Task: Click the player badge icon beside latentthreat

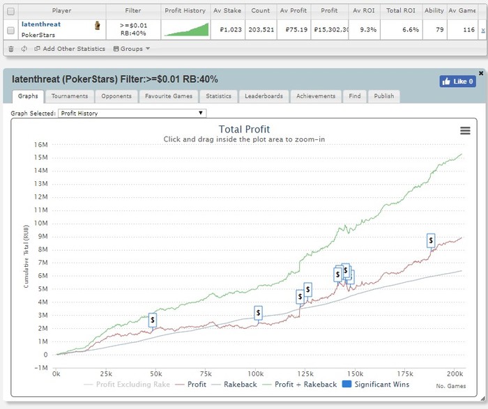Action: coord(98,26)
